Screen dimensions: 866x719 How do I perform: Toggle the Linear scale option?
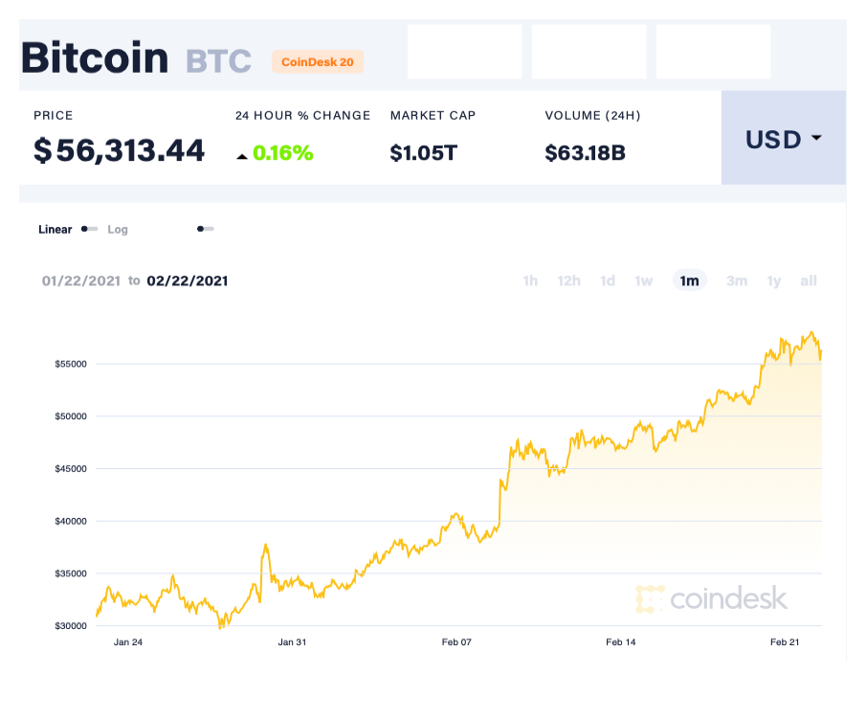tap(54, 230)
